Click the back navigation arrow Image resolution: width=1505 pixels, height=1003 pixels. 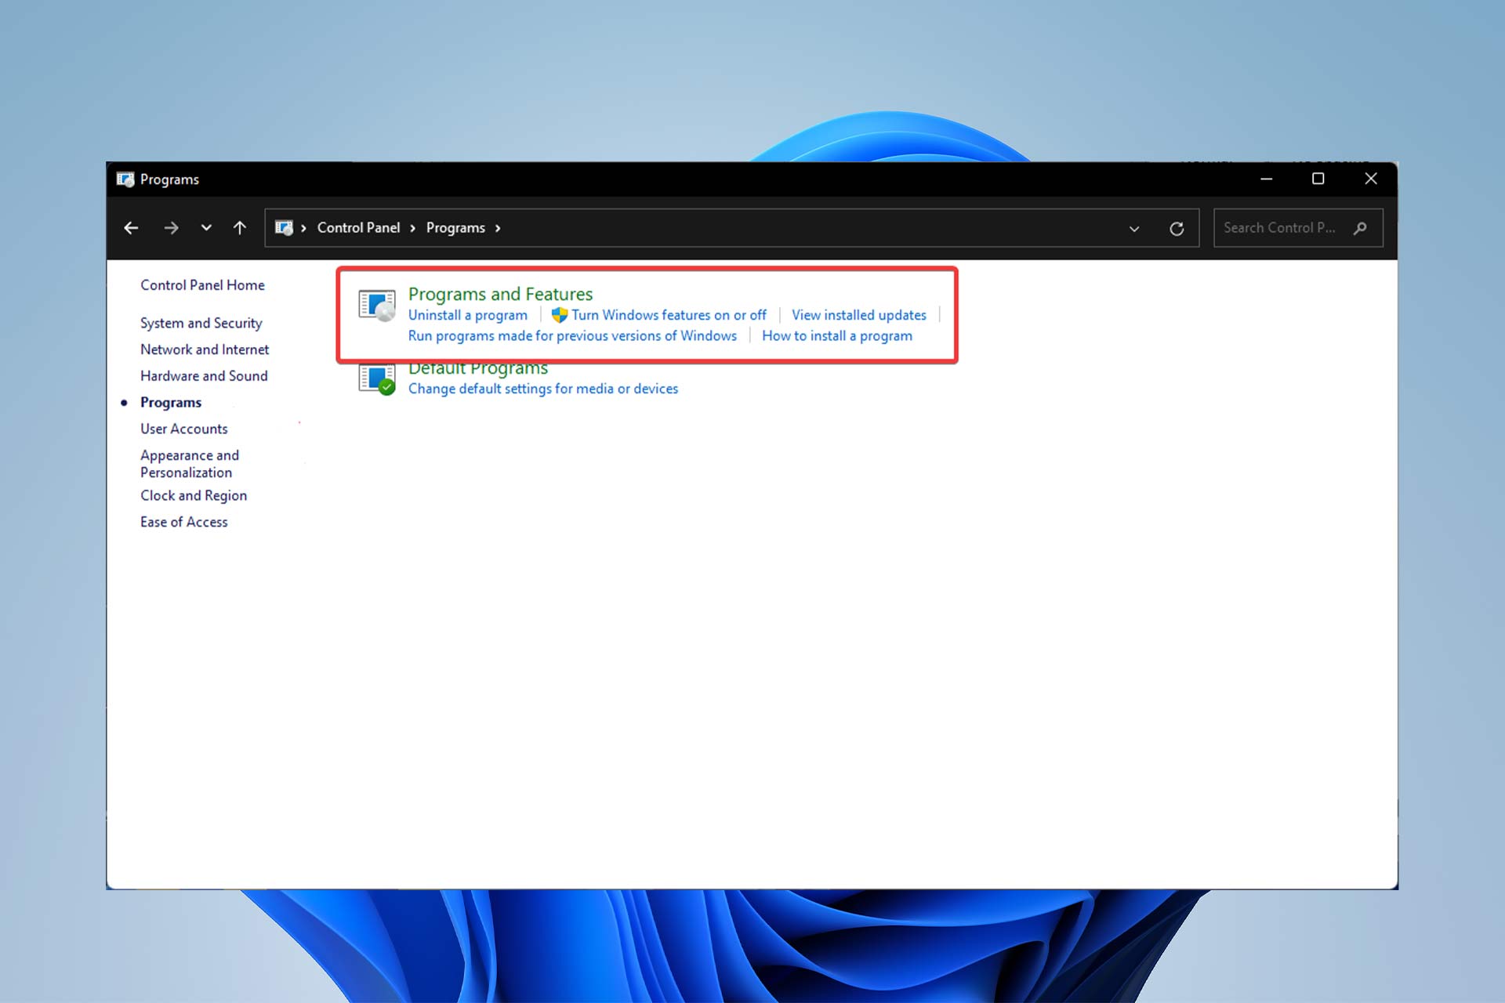pos(131,227)
